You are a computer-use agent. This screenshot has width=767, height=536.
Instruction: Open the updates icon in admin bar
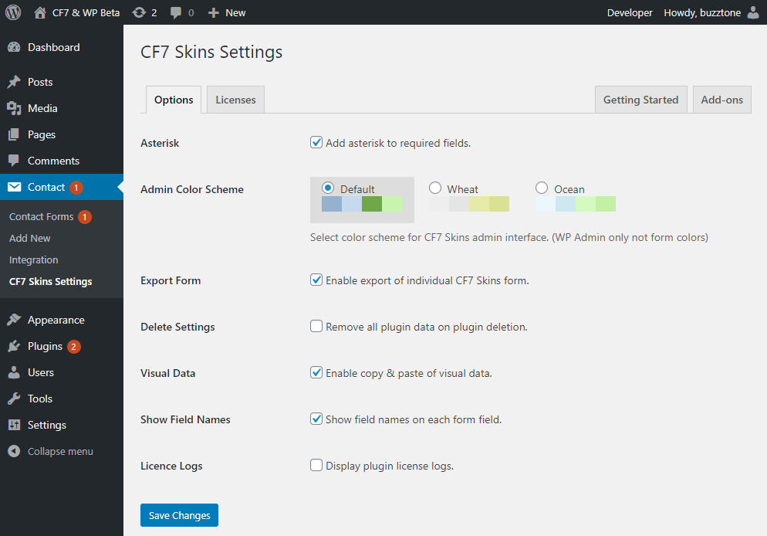click(x=139, y=12)
